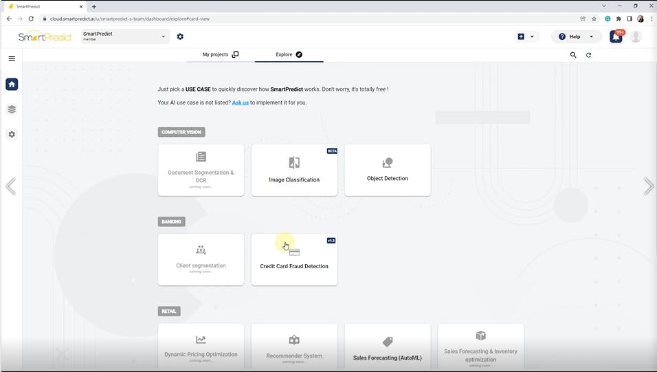Screen dimensions: 657x372
Task: Click the version badge on Credit Card Fraud Detection
Action: click(331, 241)
